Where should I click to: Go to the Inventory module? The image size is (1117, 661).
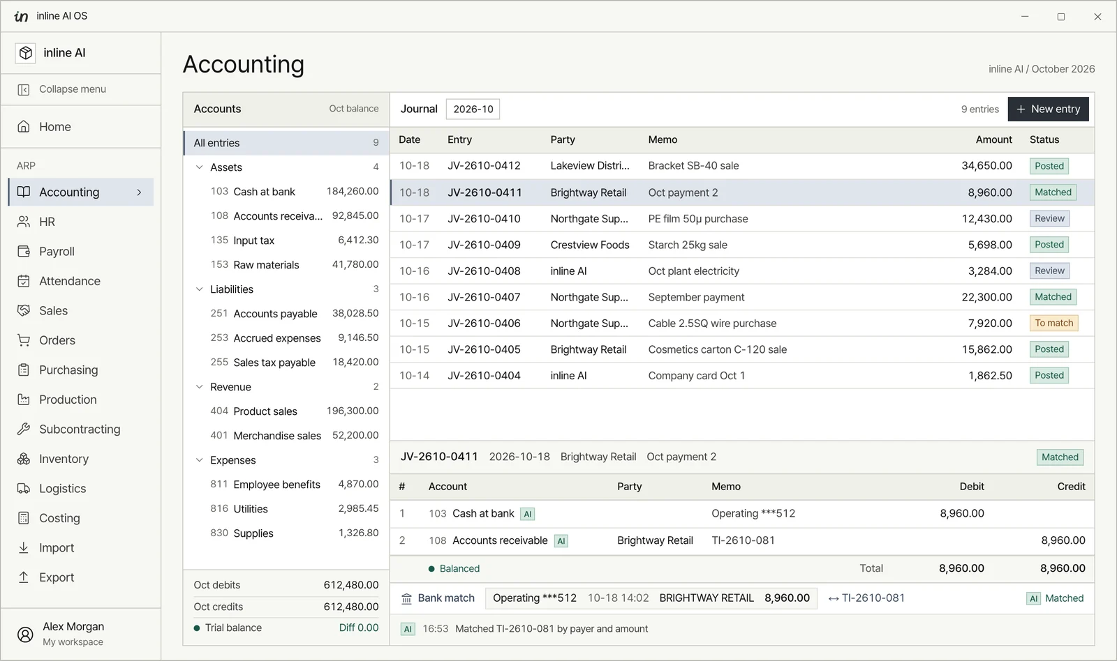tap(81, 459)
